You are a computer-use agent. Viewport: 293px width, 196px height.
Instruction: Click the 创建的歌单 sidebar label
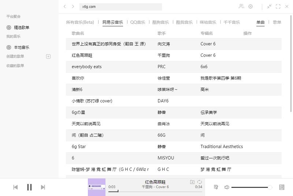point(15,56)
